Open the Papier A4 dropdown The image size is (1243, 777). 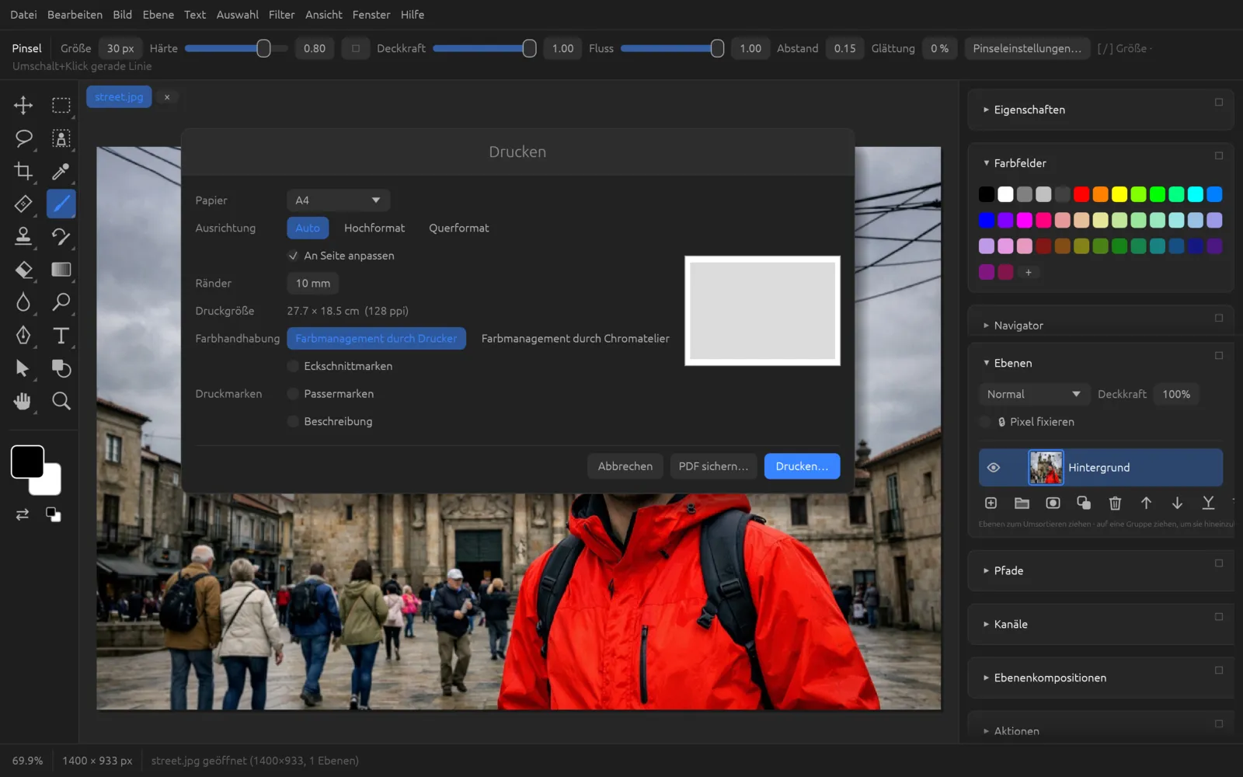point(338,200)
